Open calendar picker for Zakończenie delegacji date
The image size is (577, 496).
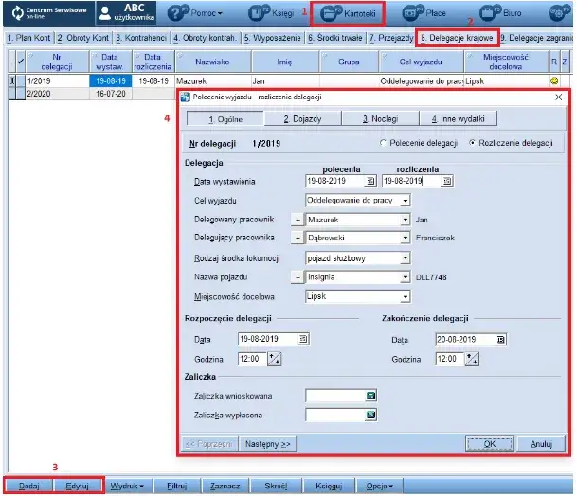coord(501,339)
